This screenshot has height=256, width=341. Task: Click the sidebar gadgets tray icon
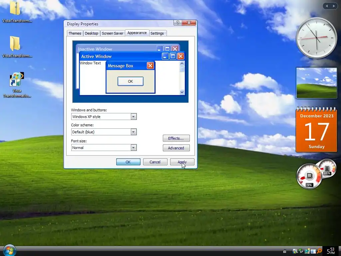coord(307,251)
